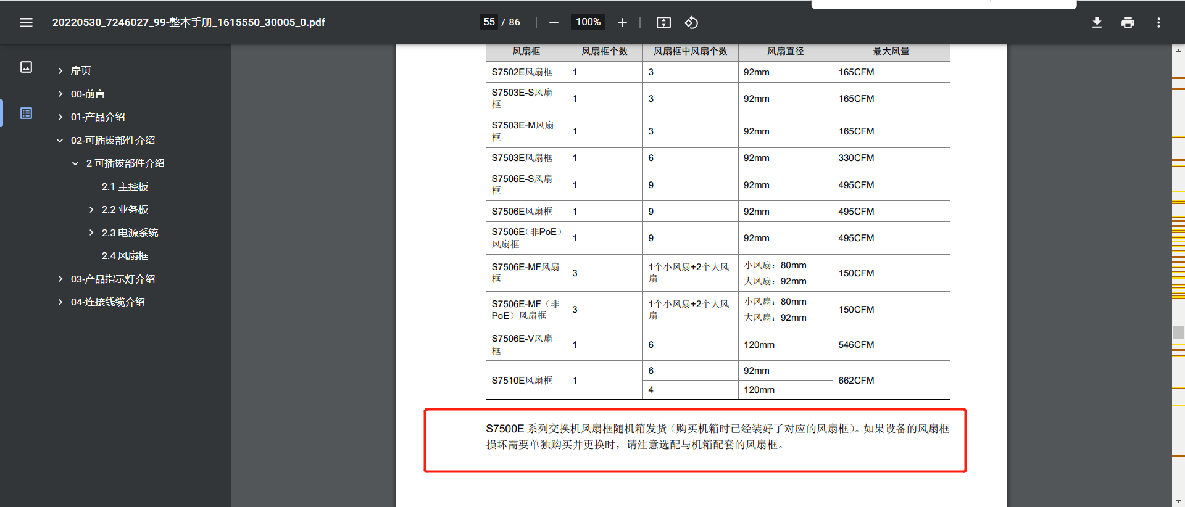Click the 662CFM airflow value
The width and height of the screenshot is (1185, 507).
tap(856, 381)
